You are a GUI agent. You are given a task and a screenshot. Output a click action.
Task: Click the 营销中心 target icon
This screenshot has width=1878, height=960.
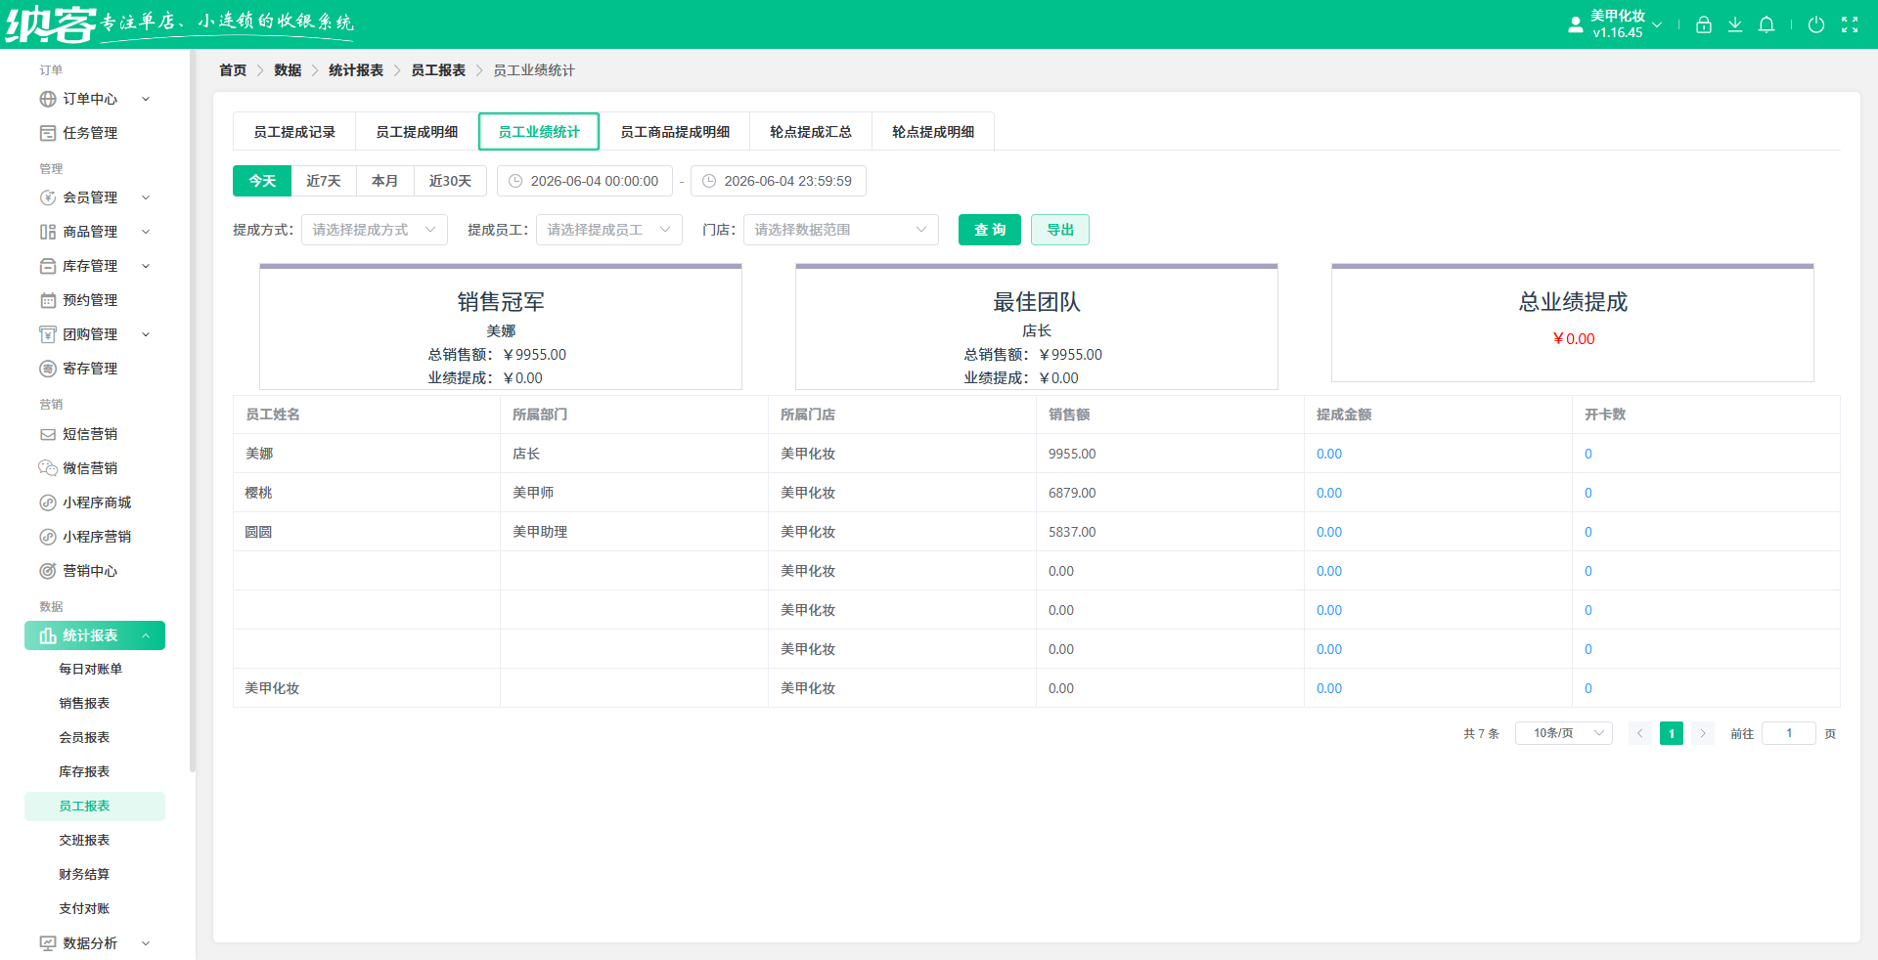pos(47,571)
